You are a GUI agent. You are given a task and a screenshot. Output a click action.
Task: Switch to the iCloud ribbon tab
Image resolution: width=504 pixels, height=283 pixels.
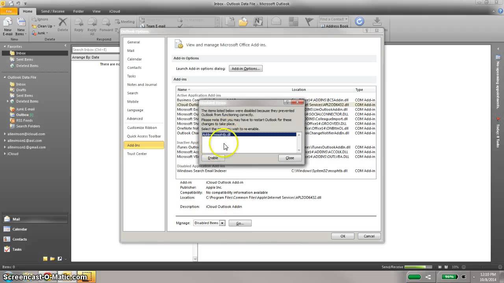pos(115,11)
